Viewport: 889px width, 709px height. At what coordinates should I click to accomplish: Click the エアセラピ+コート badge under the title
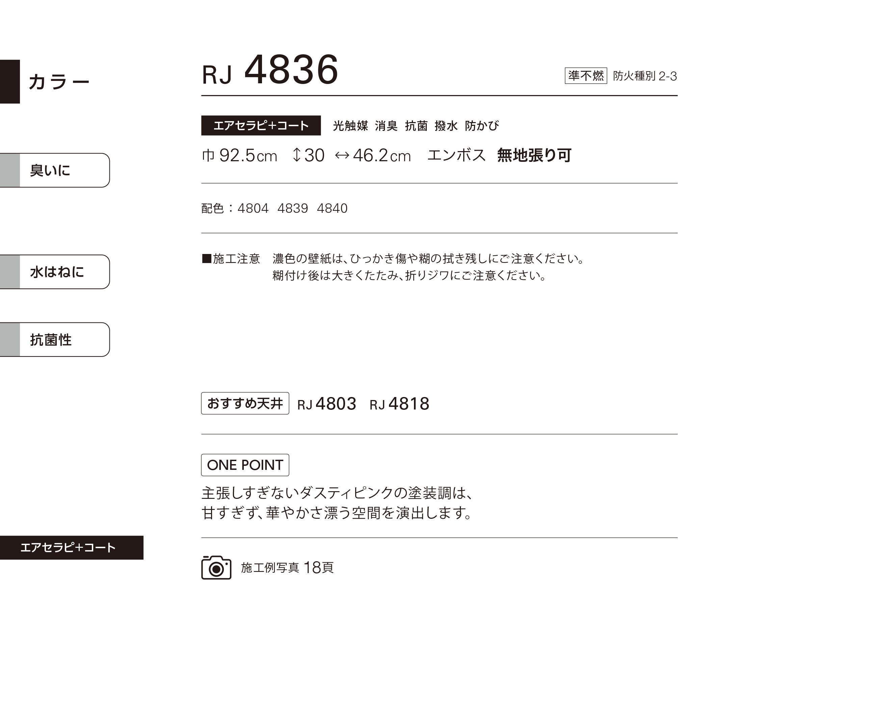261,125
